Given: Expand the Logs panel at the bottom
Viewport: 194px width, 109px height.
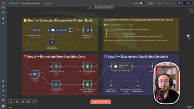Looking at the screenshot, I should pos(10,108).
